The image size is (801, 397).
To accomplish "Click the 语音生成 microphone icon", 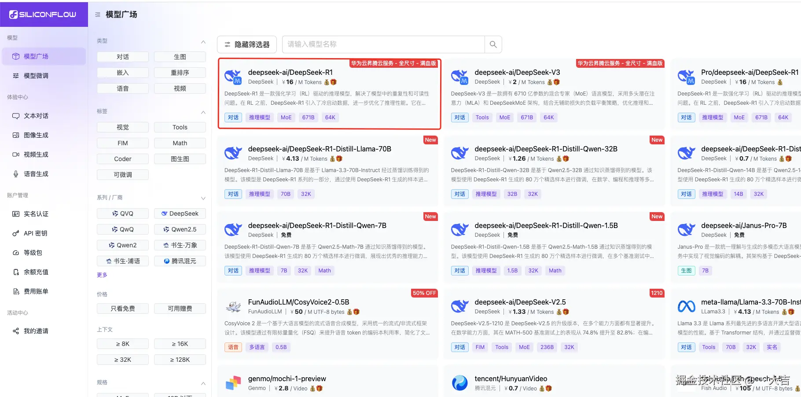I will (x=16, y=174).
